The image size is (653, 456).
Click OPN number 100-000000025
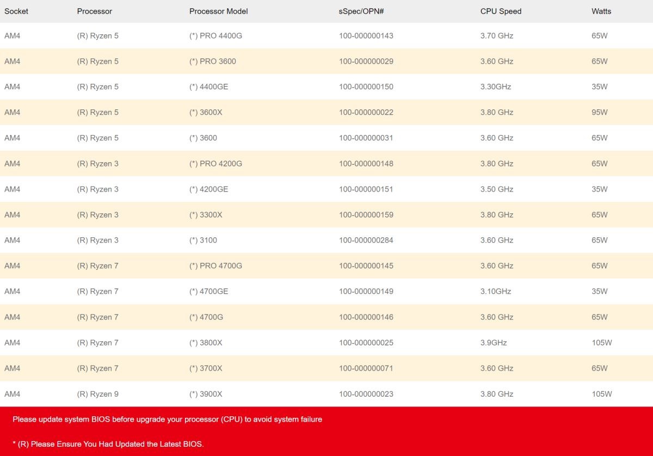pos(366,343)
